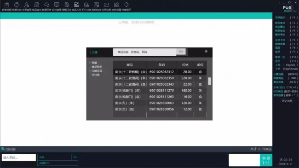Image resolution: width=299 pixels, height=168 pixels.
Task: Expand the 食品饮料 category node
Action: tap(90, 67)
